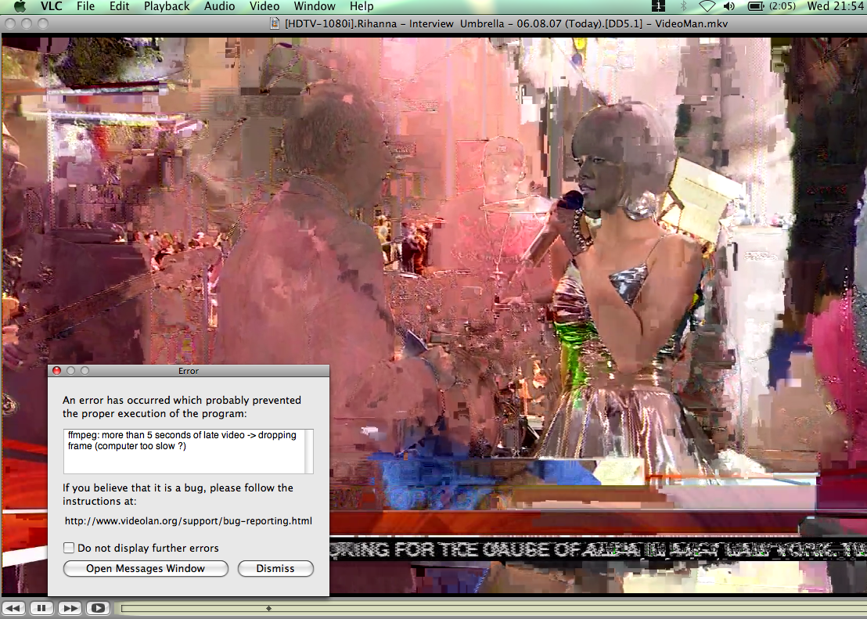Open the input source icon in the menu bar
This screenshot has width=867, height=619.
658,6
